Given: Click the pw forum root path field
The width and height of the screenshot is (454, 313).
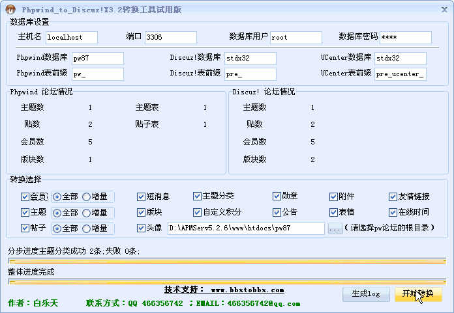Looking at the screenshot, I should [x=246, y=228].
